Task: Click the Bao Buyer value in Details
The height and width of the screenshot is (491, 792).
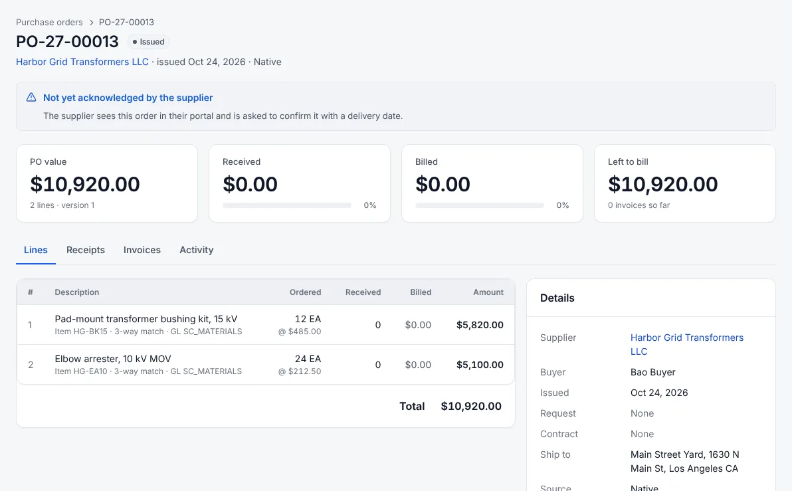Action: pyautogui.click(x=652, y=372)
